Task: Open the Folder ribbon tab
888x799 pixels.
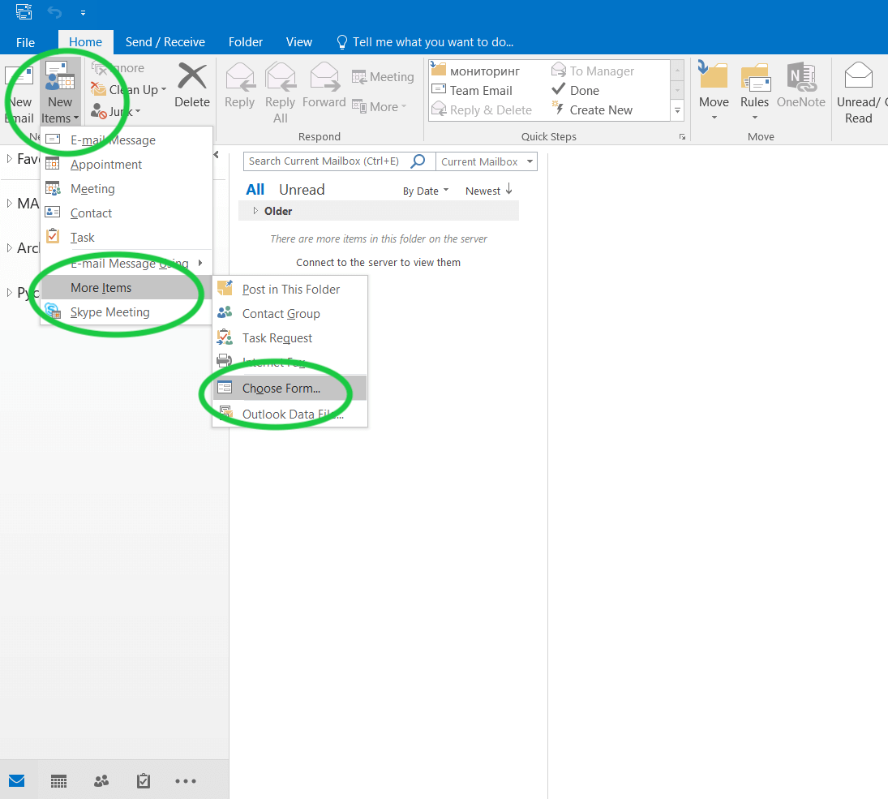Action: pyautogui.click(x=245, y=42)
